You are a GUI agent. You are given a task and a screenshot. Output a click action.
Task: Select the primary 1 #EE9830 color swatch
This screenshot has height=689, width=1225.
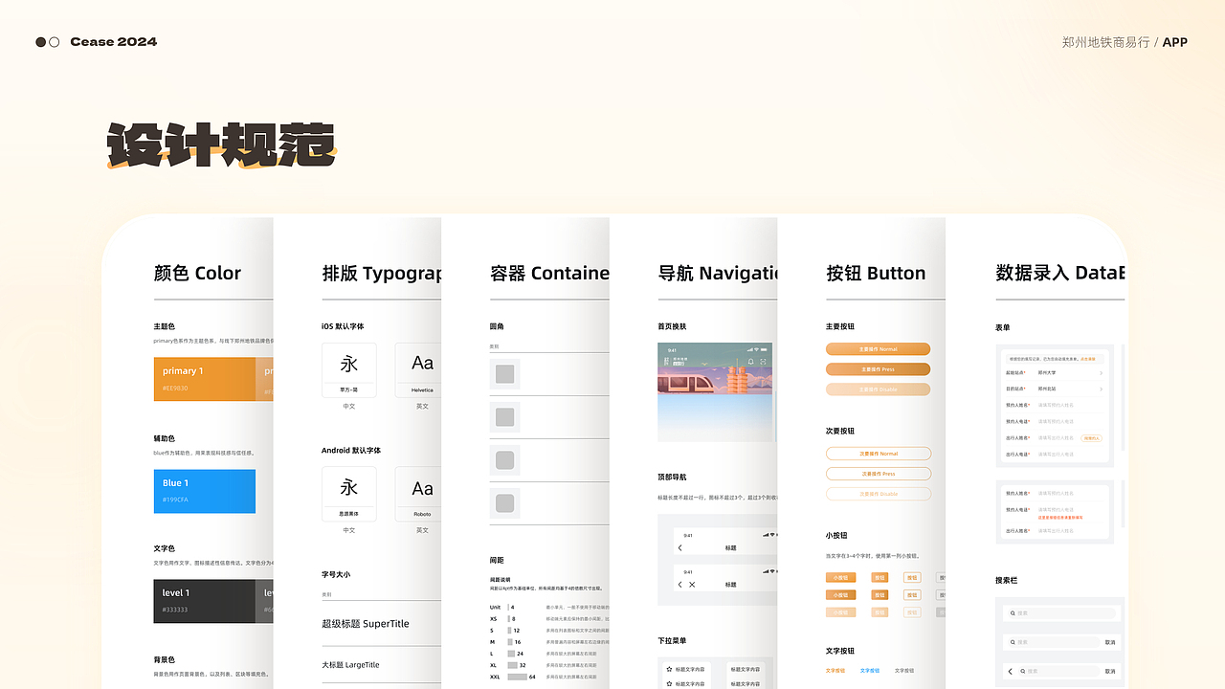[206, 379]
